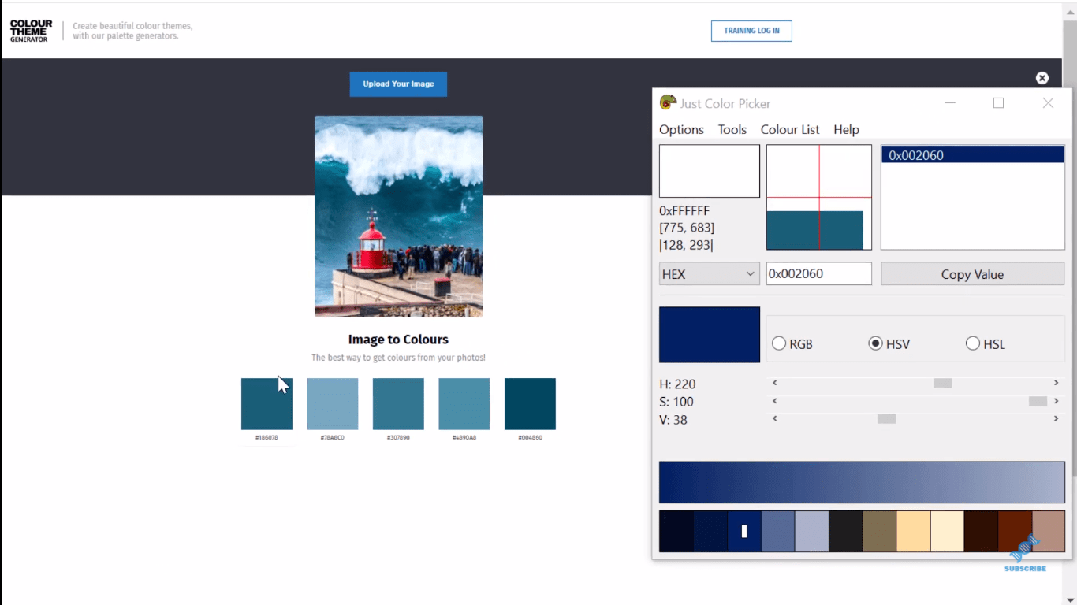This screenshot has height=605, width=1077.
Task: Click the Image to Colours heading
Action: click(398, 340)
